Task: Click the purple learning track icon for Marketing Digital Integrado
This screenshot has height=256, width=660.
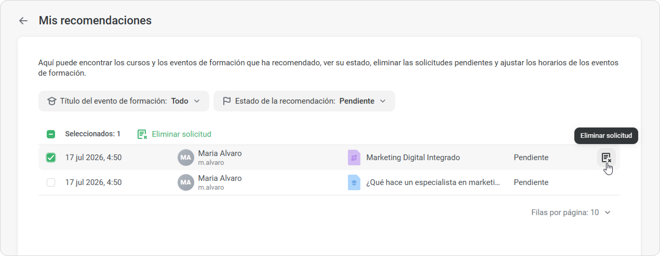Action: [x=354, y=158]
